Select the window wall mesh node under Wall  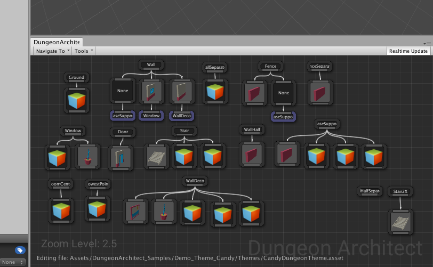pyautogui.click(x=151, y=91)
